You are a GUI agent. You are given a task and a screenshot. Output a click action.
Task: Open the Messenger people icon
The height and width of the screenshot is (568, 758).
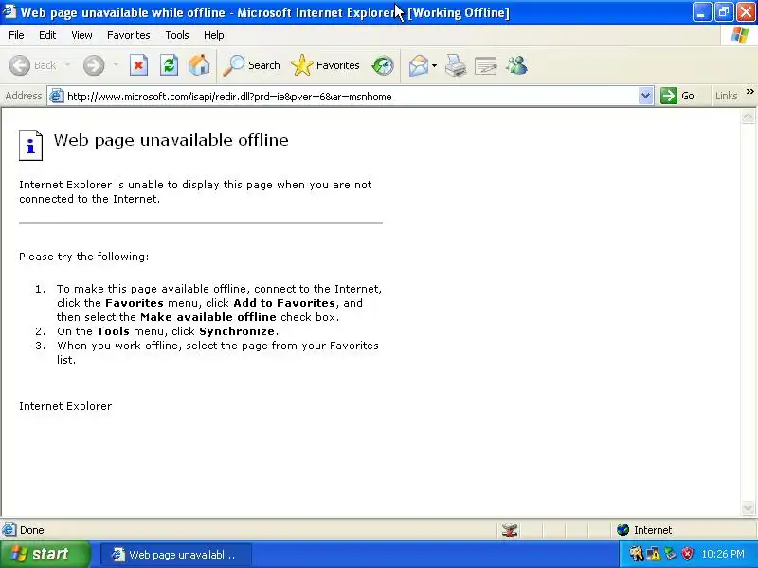coord(516,65)
